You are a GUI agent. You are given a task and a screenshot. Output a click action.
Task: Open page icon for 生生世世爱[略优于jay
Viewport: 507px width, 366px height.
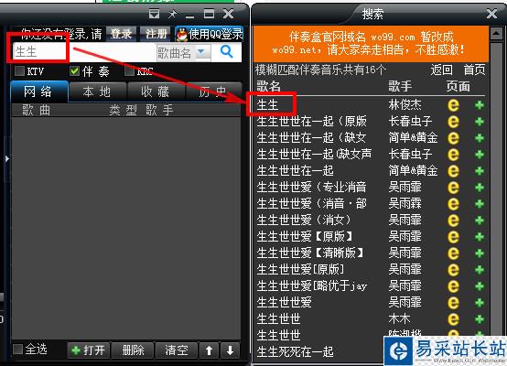tap(453, 286)
